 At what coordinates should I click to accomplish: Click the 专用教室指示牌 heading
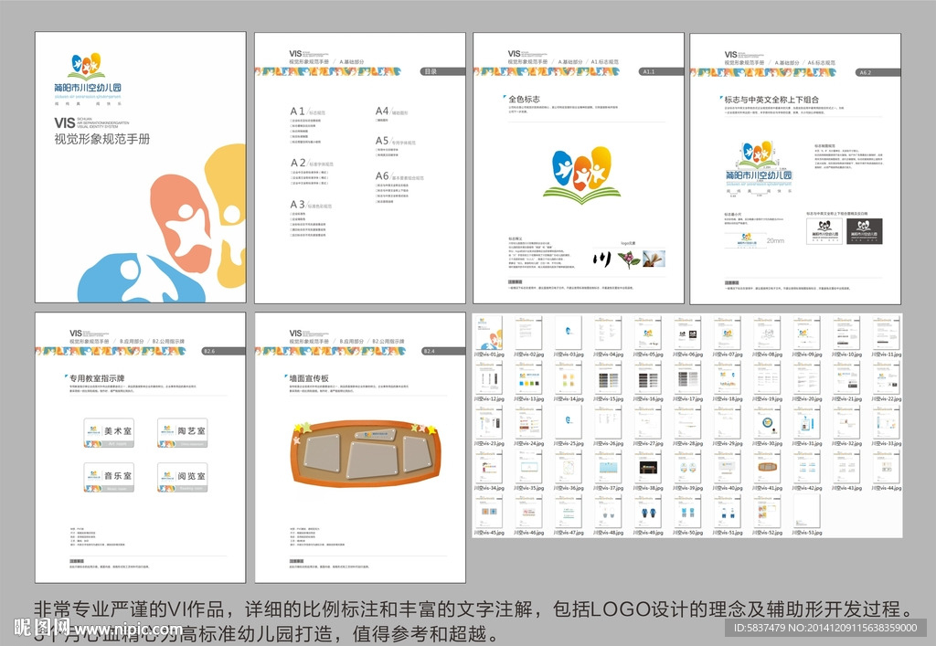pos(97,378)
